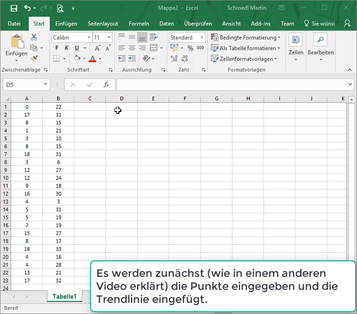The width and height of the screenshot is (357, 314).
Task: Apply accounting currency format
Action: coord(174,48)
